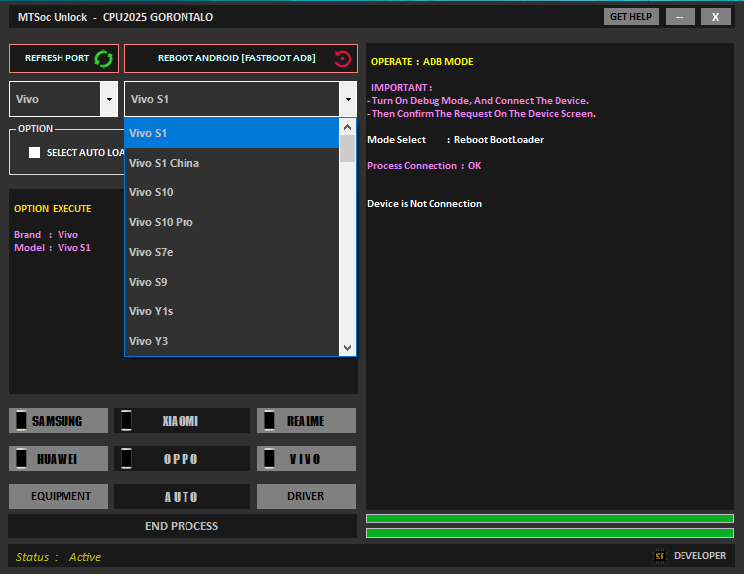
Task: Click 'Mode Select : Reboot BootLoader' log line
Action: pos(455,140)
